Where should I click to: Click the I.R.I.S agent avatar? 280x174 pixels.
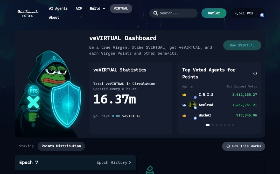click(x=192, y=95)
